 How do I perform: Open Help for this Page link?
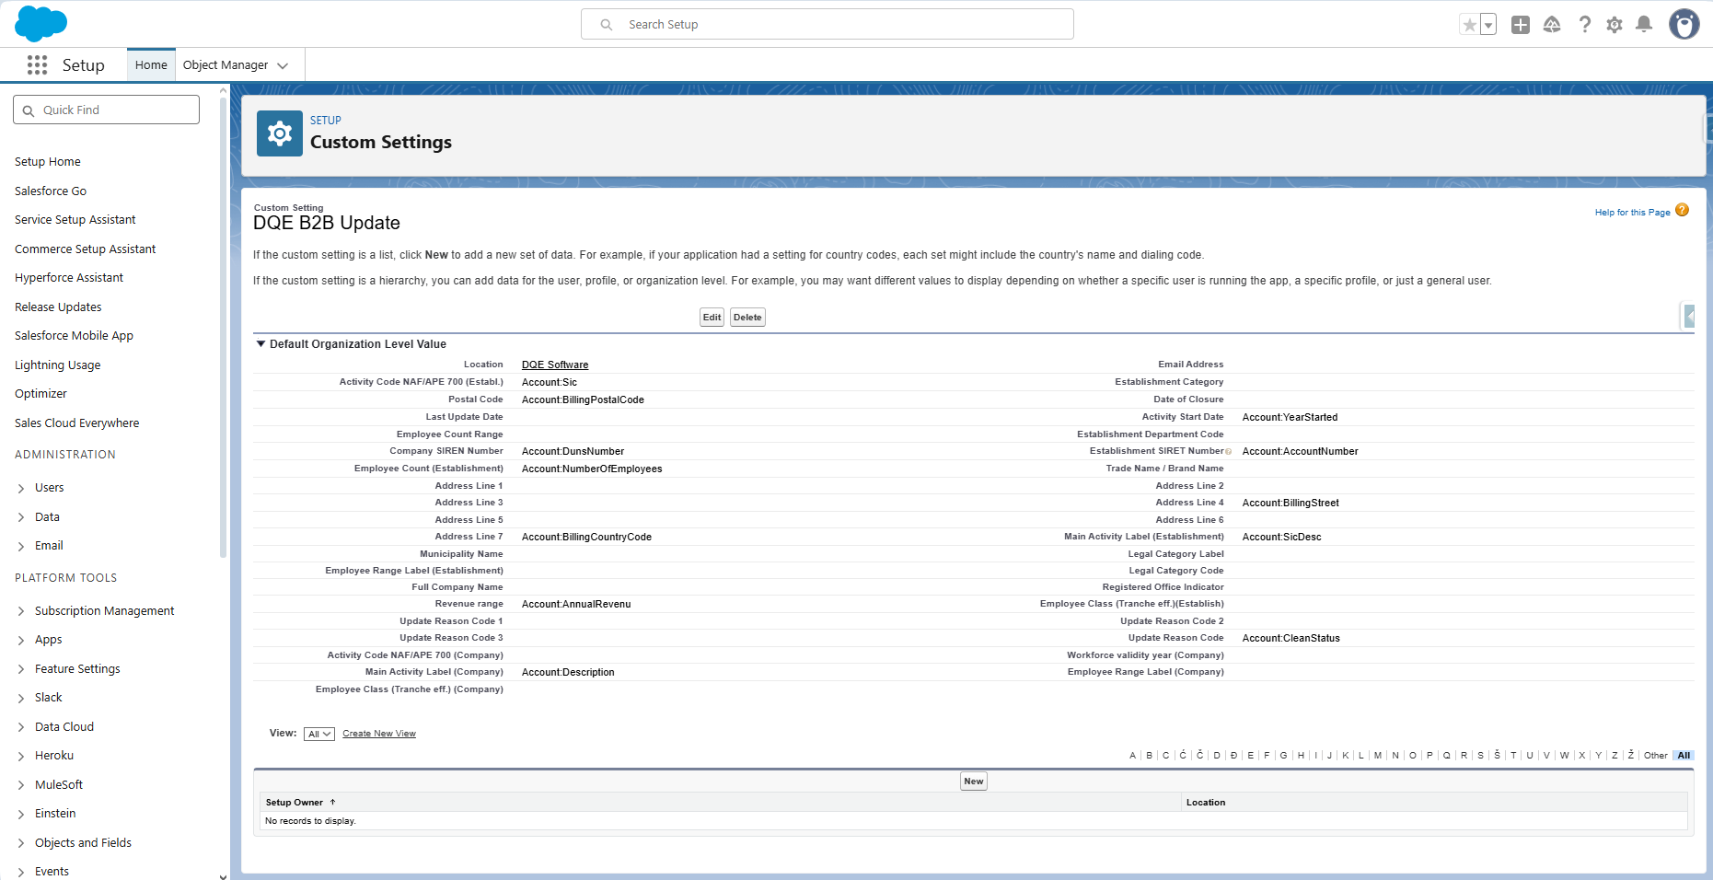1632,213
